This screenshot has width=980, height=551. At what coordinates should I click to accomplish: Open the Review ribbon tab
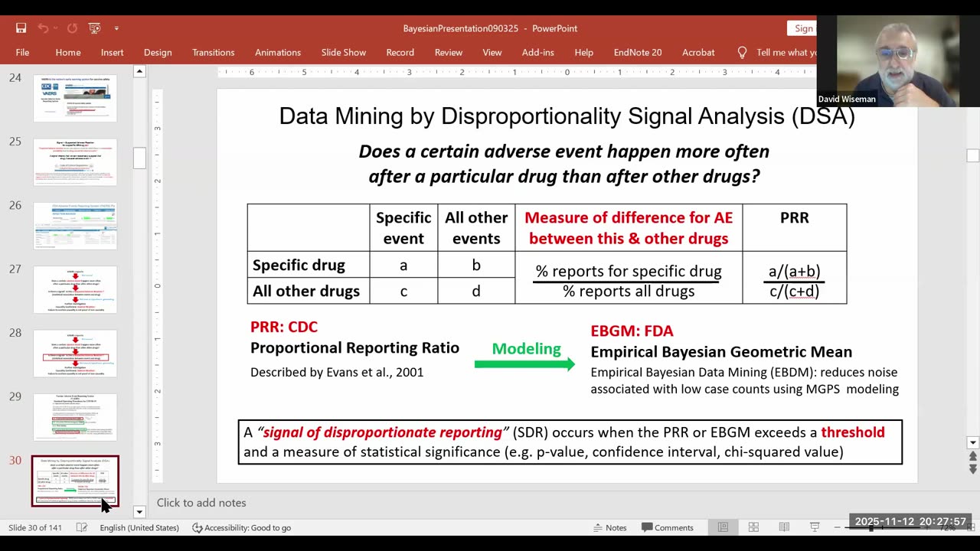tap(449, 52)
